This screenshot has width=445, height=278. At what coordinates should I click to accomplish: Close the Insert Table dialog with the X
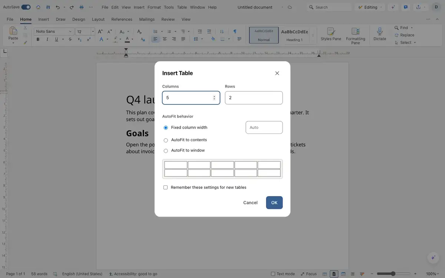277,73
